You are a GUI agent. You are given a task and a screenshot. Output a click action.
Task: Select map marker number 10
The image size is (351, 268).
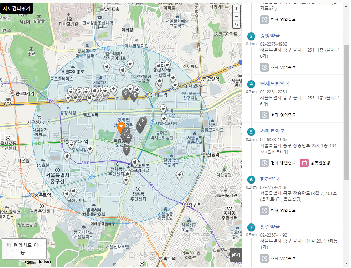tap(134, 96)
